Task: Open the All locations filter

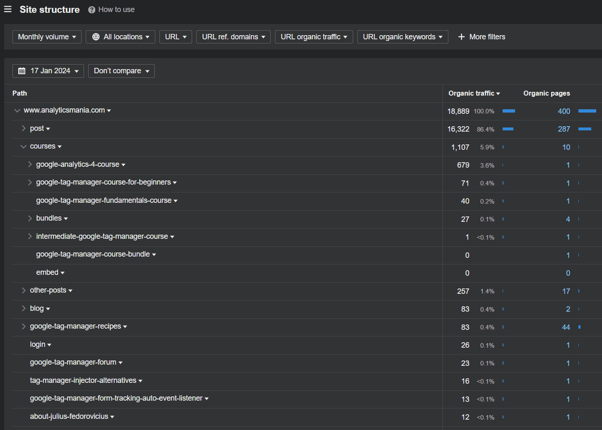Action: pyautogui.click(x=120, y=37)
